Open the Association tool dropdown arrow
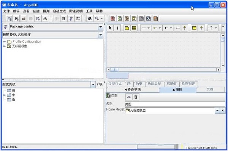The height and width of the screenshot is (151, 228). (x=149, y=28)
